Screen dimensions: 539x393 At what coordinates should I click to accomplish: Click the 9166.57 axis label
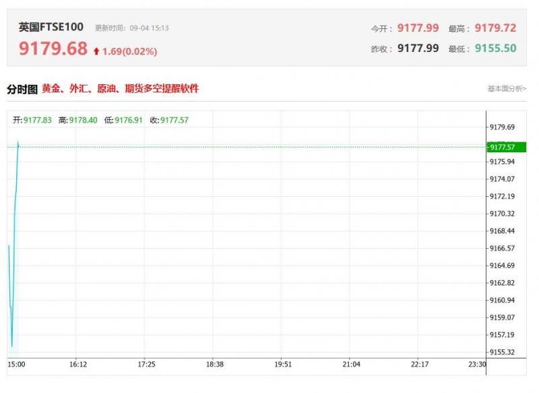502,248
